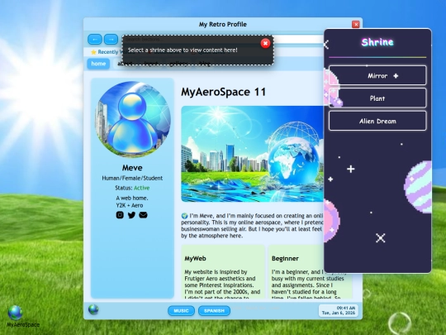Image resolution: width=446 pixels, height=335 pixels.
Task: Click the 'MyWeb' card heading
Action: pyautogui.click(x=195, y=258)
